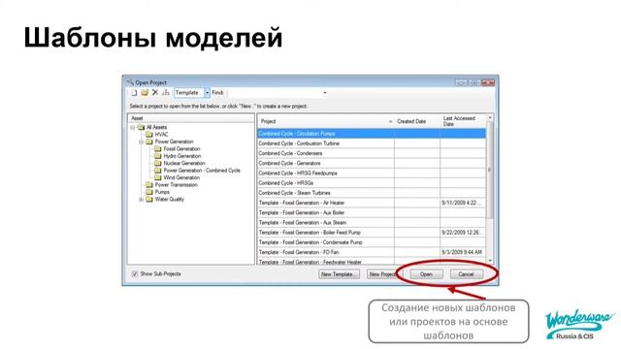Select the All Assets folder icon
The height and width of the screenshot is (349, 621).
pyautogui.click(x=141, y=127)
